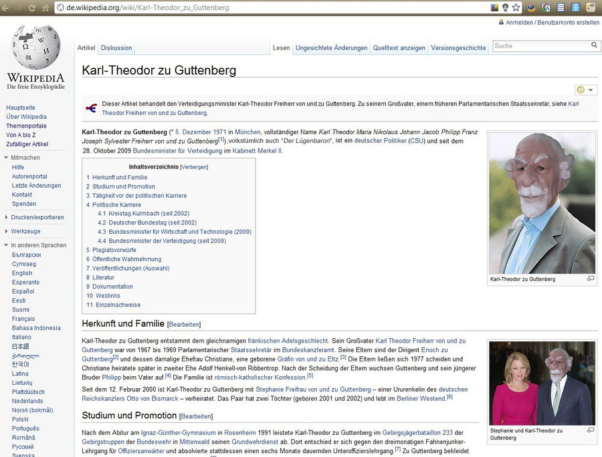Click the browser address bar URL
The image size is (602, 457).
click(148, 7)
